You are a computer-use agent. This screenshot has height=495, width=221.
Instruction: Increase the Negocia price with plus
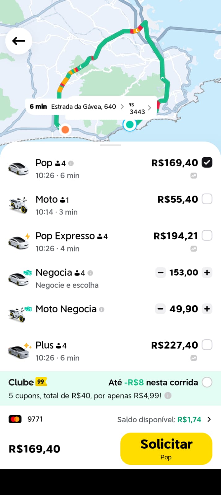click(x=207, y=273)
